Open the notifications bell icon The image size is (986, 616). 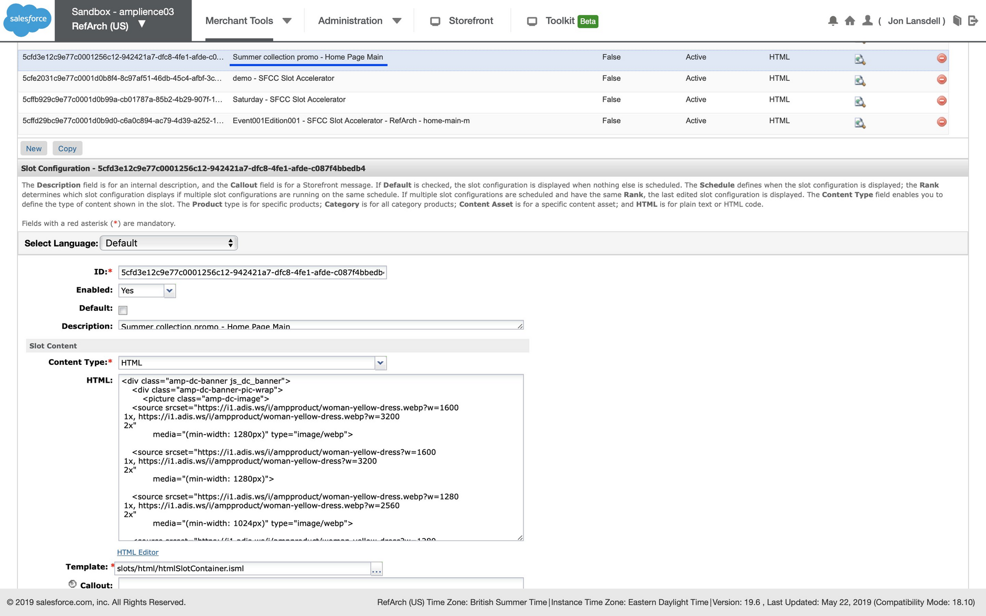click(833, 21)
